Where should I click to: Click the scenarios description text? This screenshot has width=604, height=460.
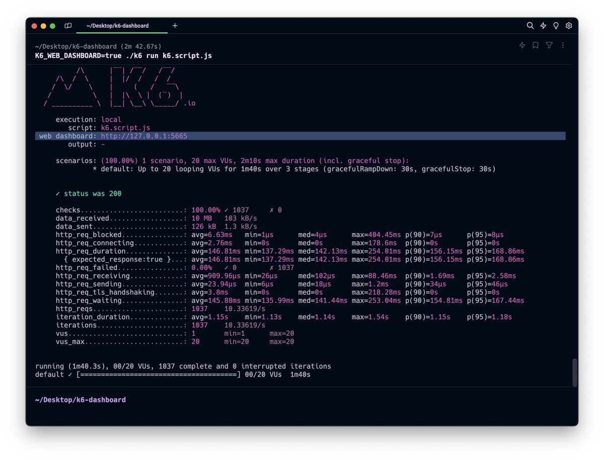coord(255,161)
